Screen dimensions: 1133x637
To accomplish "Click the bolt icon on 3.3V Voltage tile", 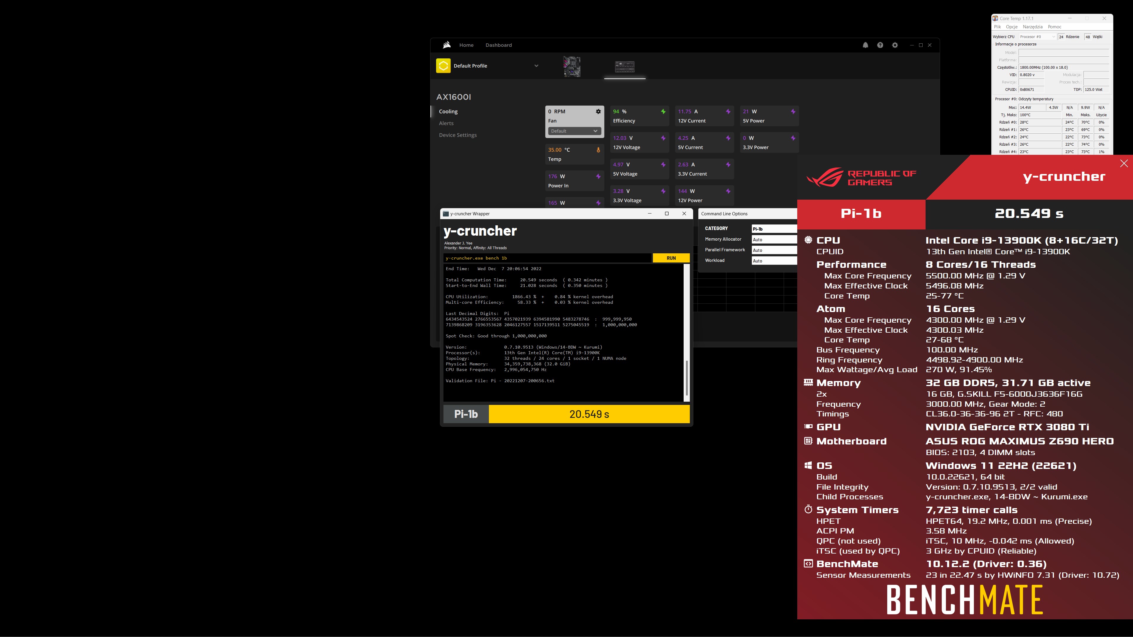I will click(663, 191).
